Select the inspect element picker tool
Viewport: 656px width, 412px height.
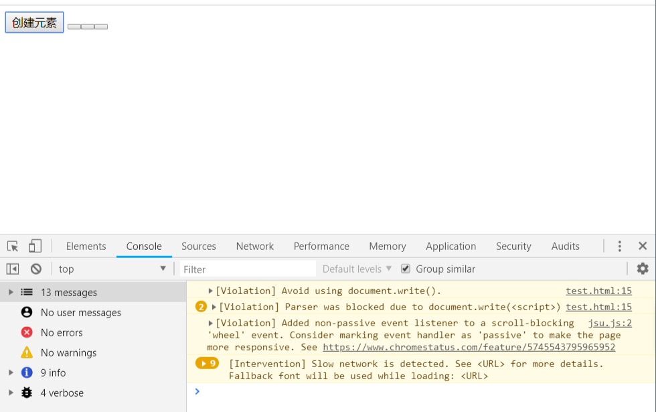[x=12, y=246]
